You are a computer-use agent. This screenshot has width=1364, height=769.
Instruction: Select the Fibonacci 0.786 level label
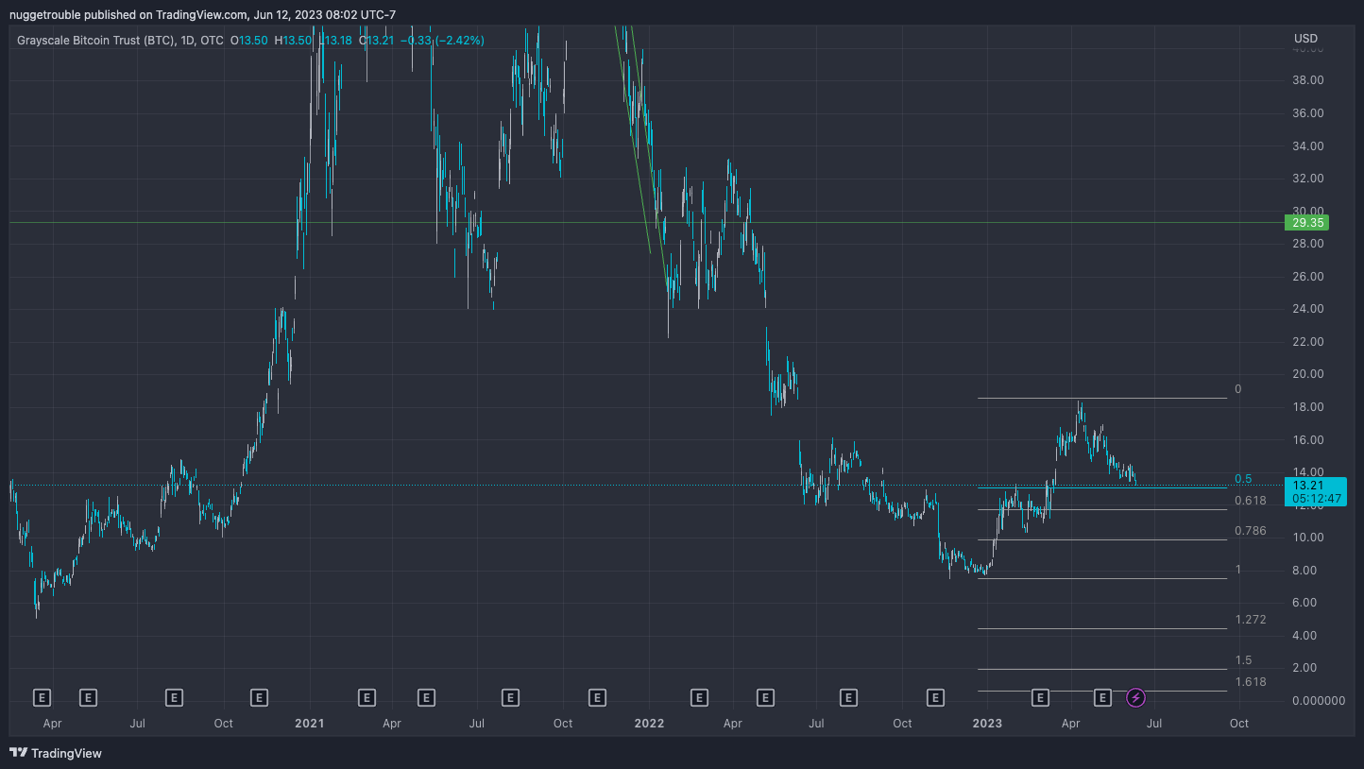click(1251, 531)
